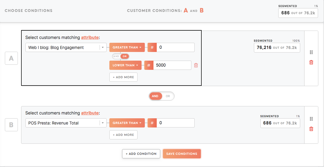Click the 76,216 out of 76.2k counter
Image resolution: width=324 pixels, height=167 pixels.
(277, 48)
